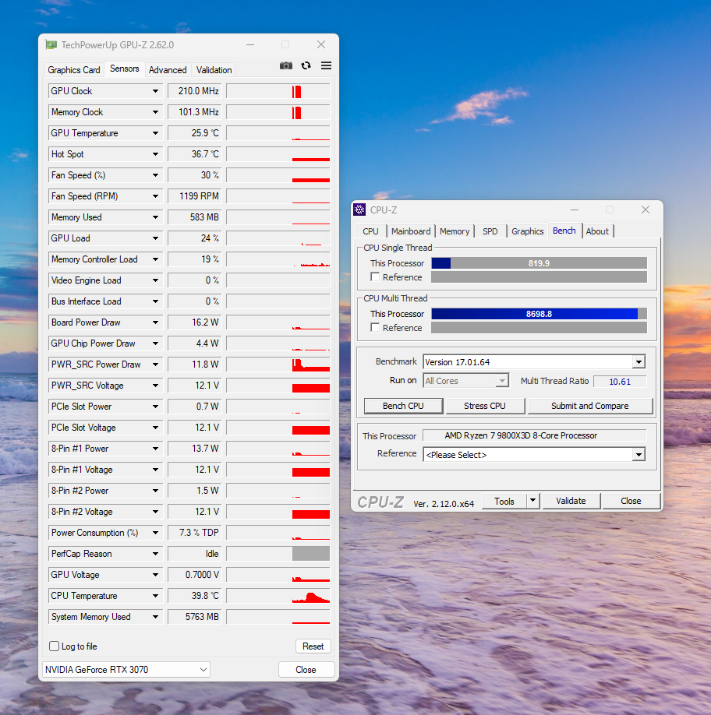
Task: Take a screenshot with the GPU-Z camera icon
Action: coord(285,65)
